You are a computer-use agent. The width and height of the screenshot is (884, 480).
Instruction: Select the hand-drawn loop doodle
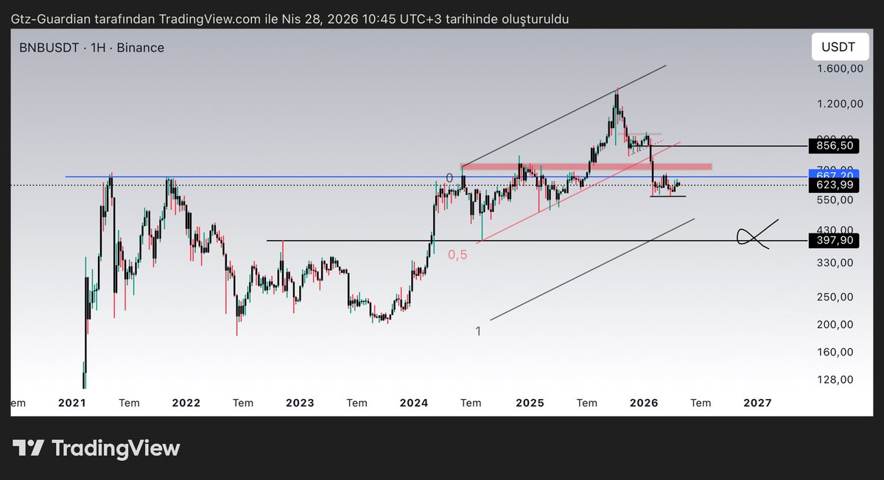pyautogui.click(x=758, y=235)
